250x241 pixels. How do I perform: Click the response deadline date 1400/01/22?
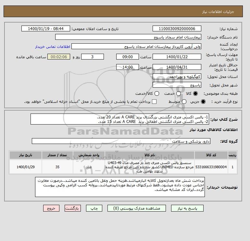tap(177, 57)
